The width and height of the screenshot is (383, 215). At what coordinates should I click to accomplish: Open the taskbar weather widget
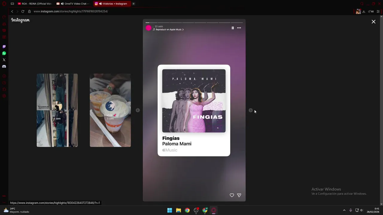point(16,210)
